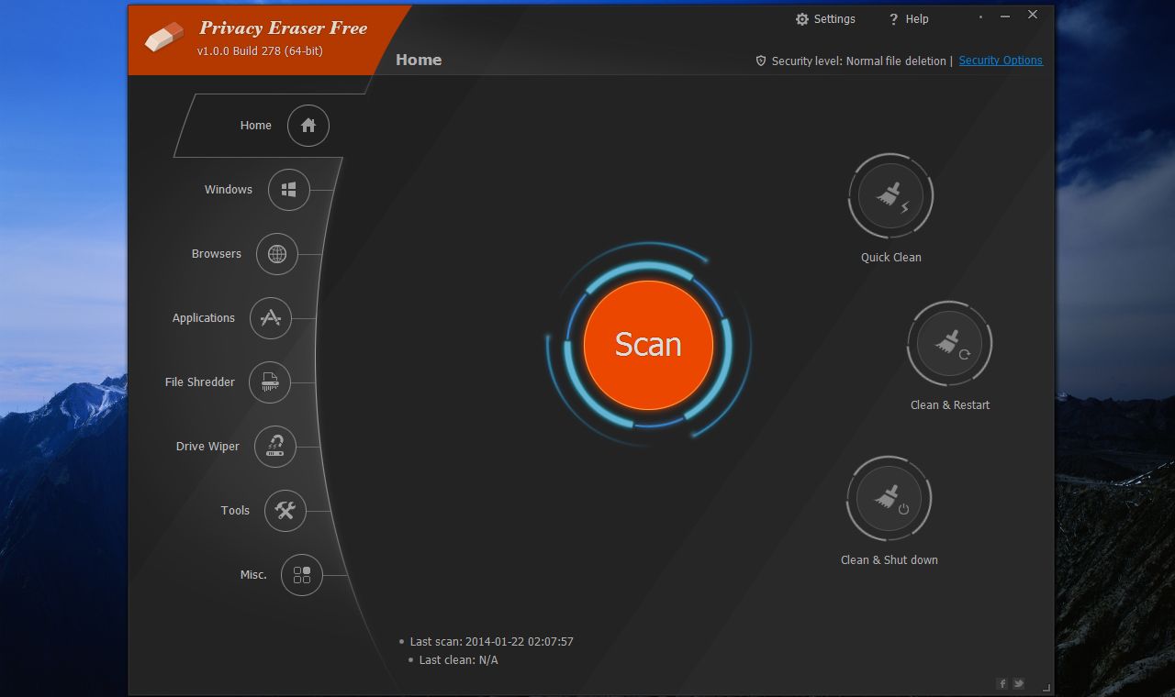Click the Clean & Shut down label
Image resolution: width=1175 pixels, height=697 pixels.
pos(890,560)
